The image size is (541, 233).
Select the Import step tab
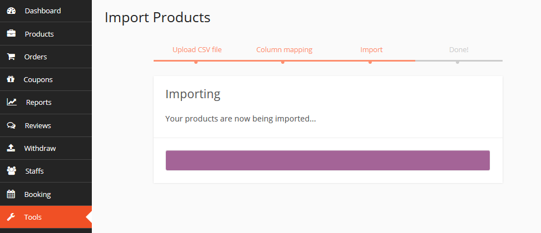[x=371, y=50]
